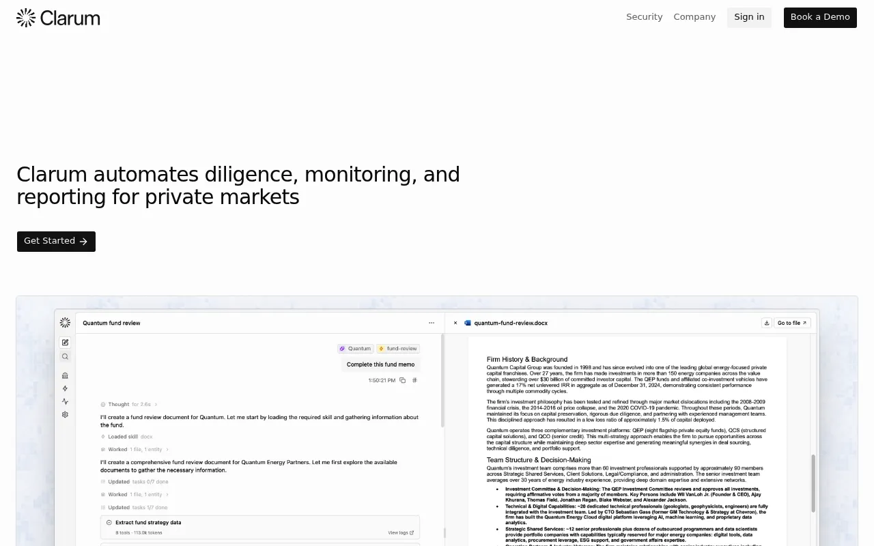Click the Loaded skill docx row
Viewport: 874px width, 546px height.
[127, 436]
